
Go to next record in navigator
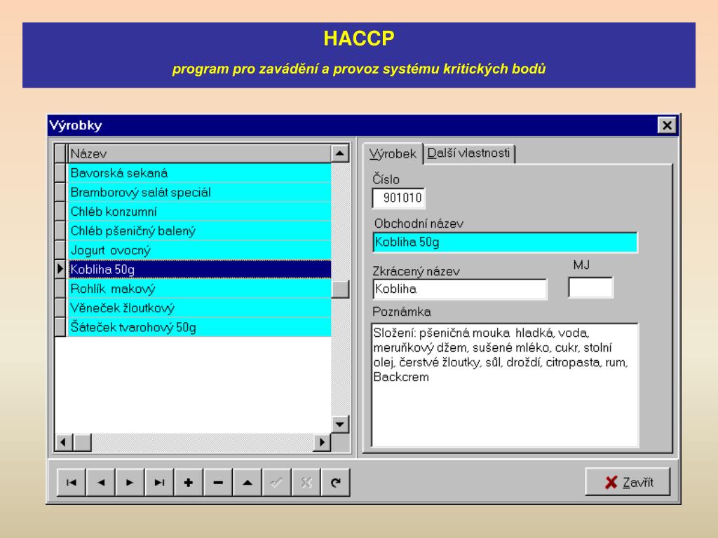[x=130, y=482]
